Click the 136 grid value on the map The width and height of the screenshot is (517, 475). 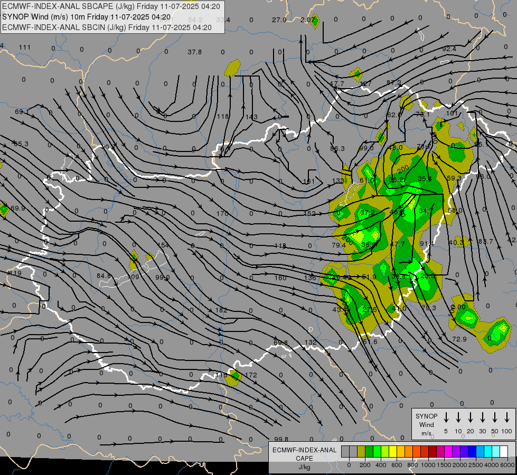[310, 278]
